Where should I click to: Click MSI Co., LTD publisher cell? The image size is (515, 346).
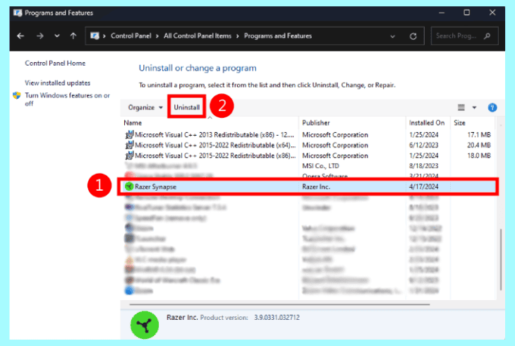coord(320,166)
